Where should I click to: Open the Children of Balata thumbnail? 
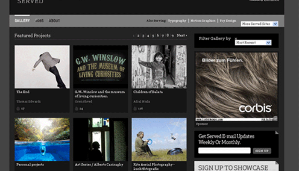[159, 67]
